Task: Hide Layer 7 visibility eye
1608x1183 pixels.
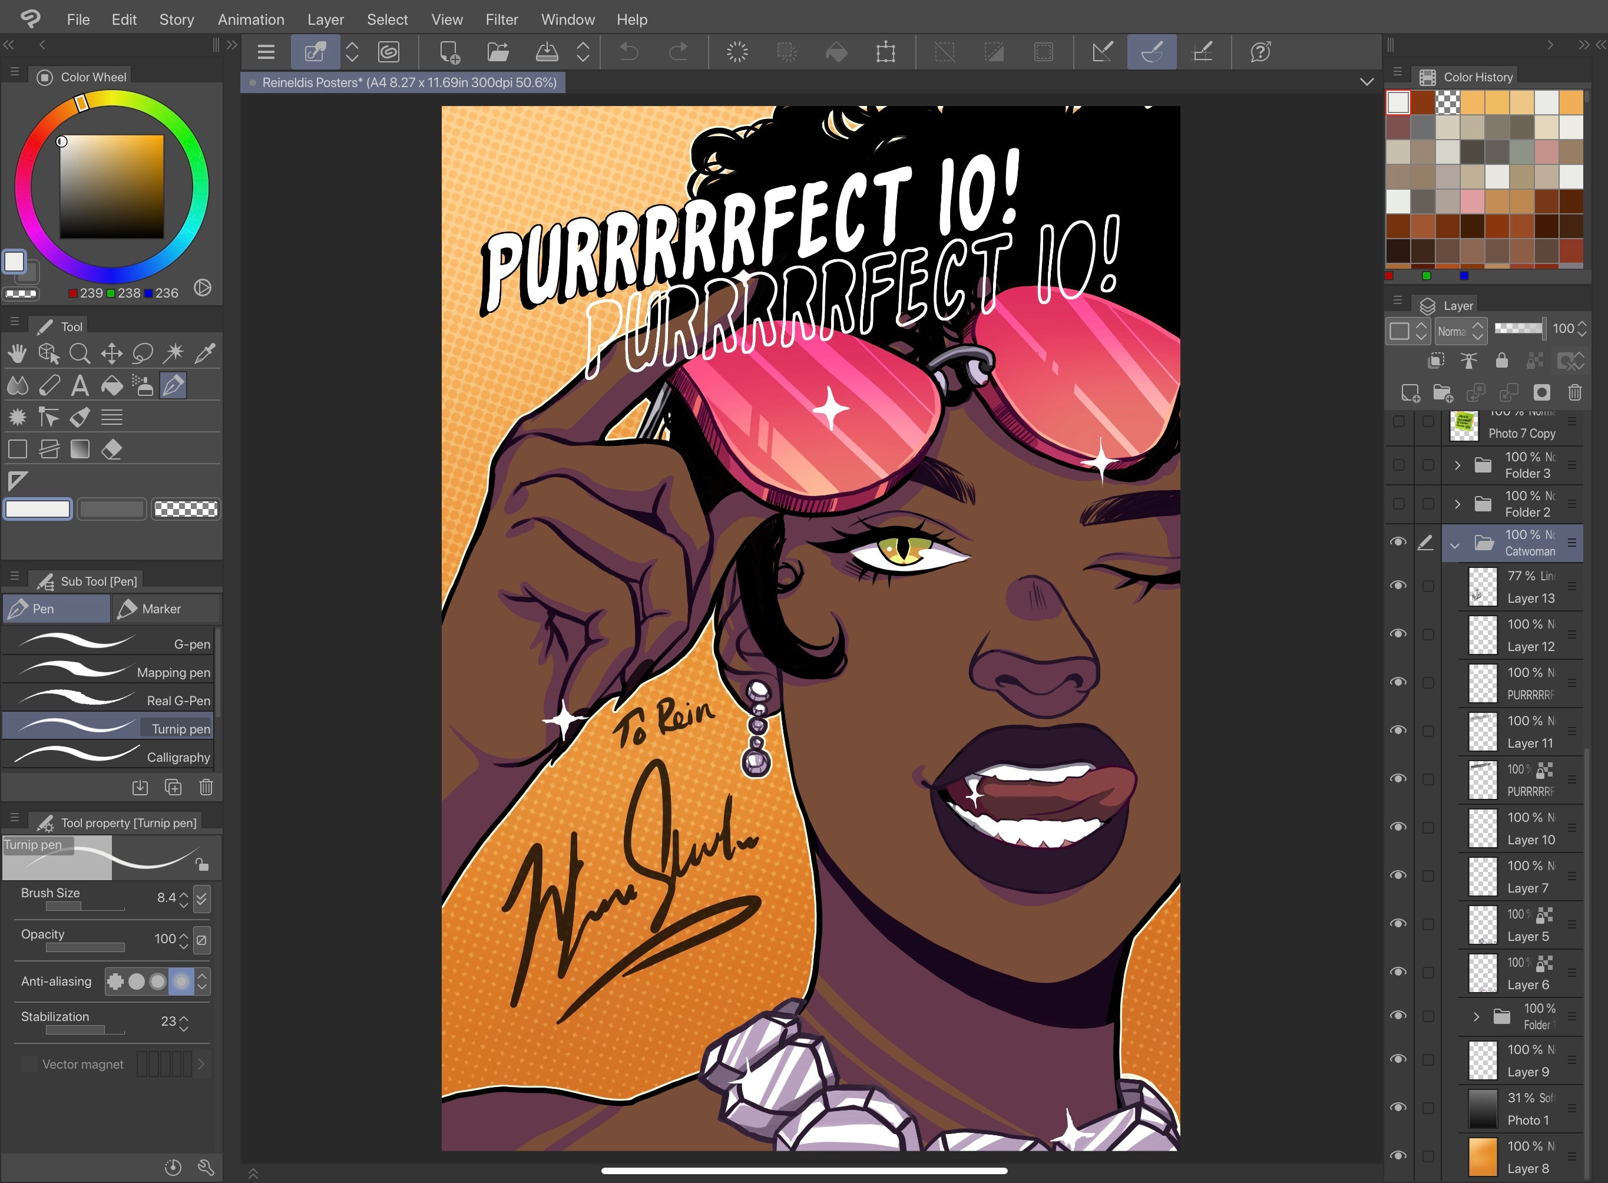Action: click(x=1398, y=875)
